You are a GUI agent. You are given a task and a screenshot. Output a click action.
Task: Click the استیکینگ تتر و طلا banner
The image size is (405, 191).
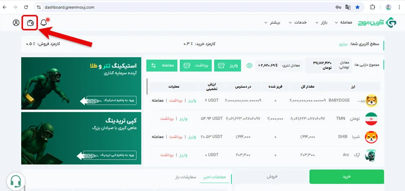click(81, 83)
